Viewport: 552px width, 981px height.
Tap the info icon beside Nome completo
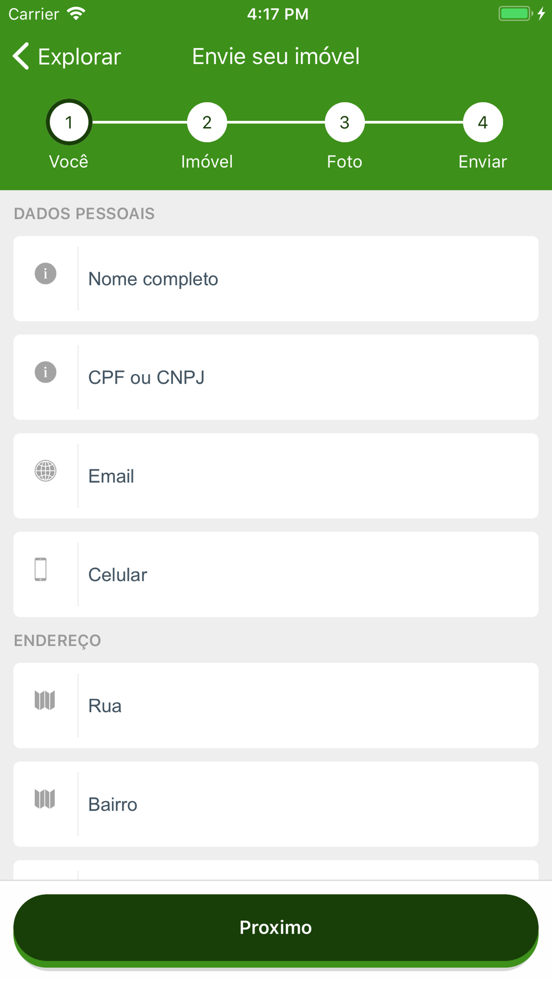45,274
